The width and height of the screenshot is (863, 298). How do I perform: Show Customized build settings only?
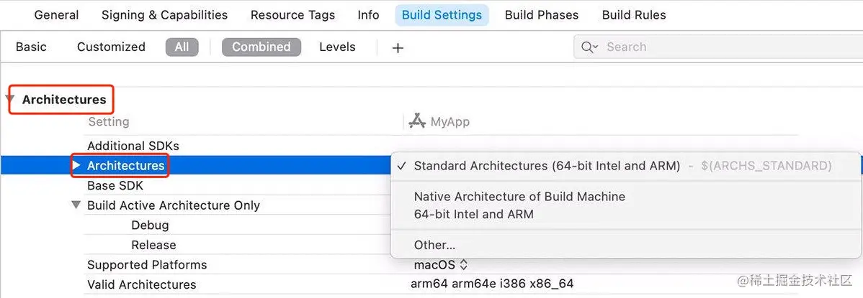111,47
